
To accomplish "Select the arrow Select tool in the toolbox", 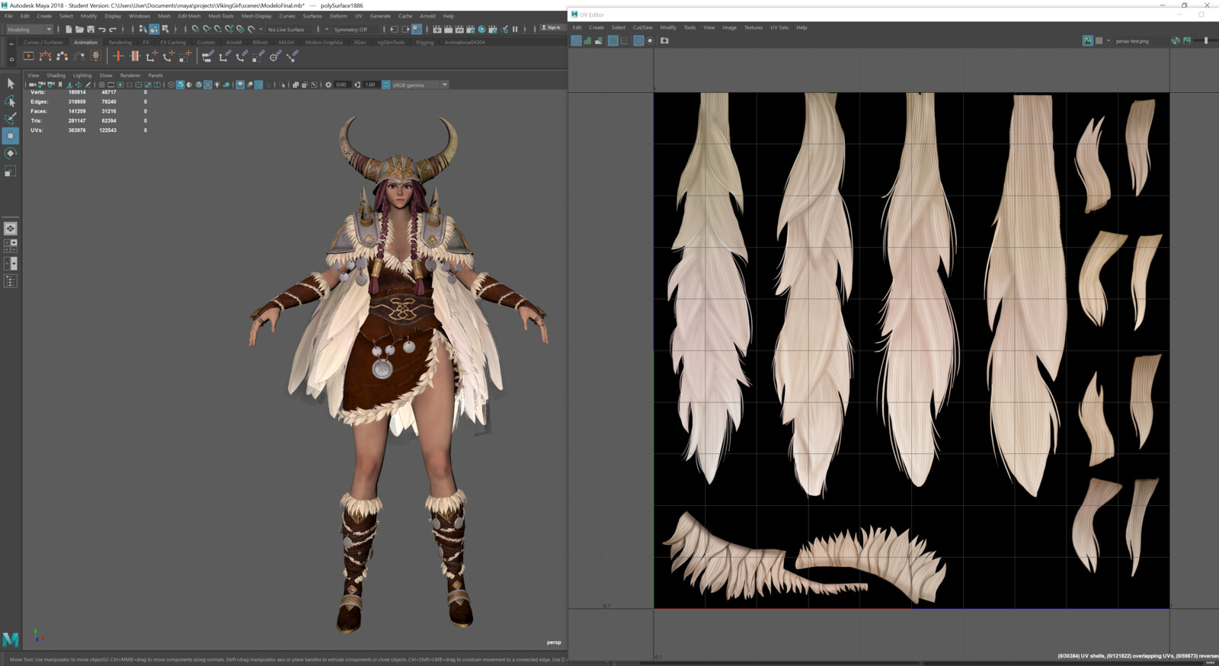I will coord(11,83).
